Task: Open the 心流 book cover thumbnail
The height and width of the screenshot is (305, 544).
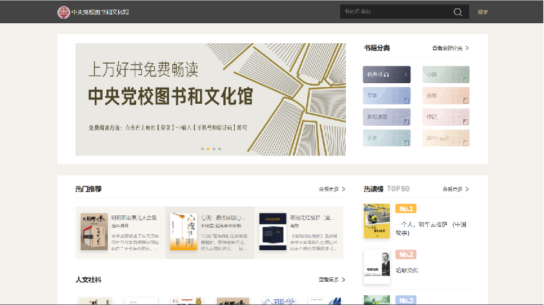Action: tap(183, 231)
